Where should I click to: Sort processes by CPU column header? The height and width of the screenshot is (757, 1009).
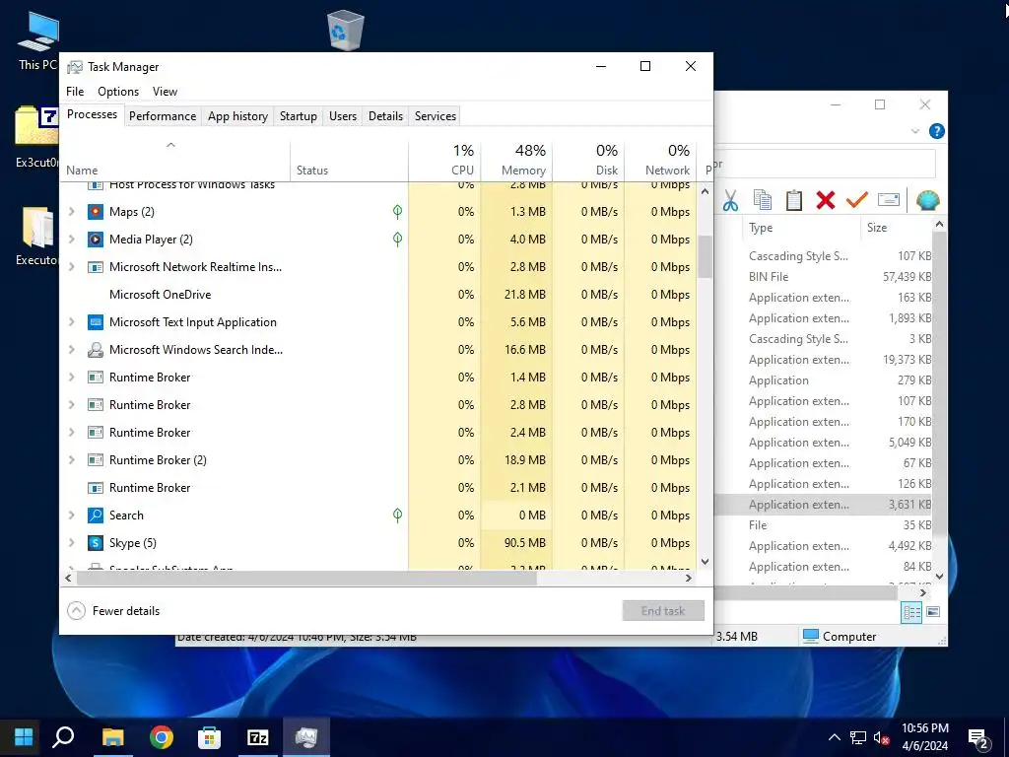(444, 160)
